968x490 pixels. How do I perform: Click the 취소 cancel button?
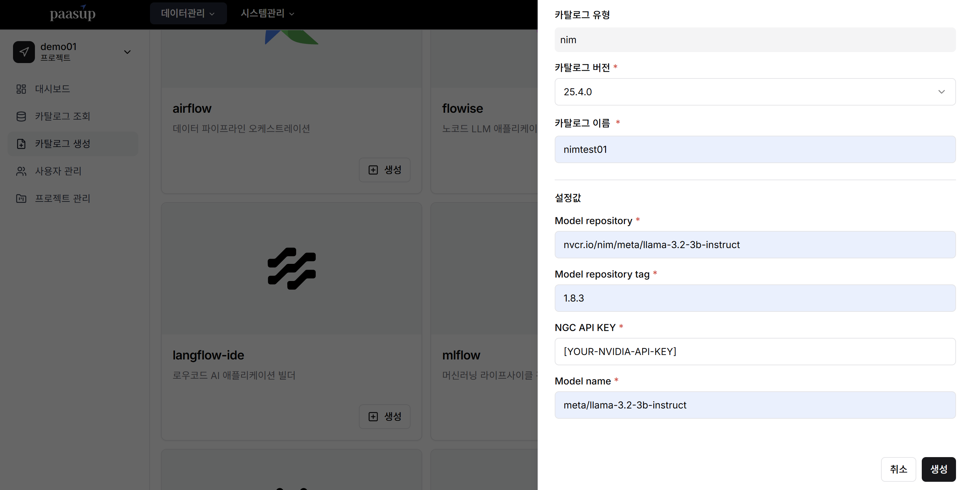(898, 469)
